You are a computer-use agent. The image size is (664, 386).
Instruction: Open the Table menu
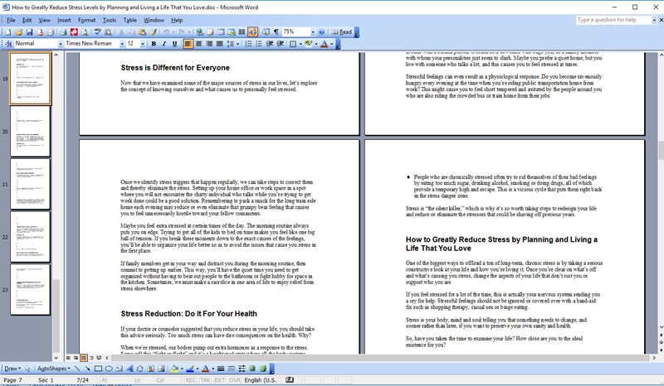tap(130, 20)
